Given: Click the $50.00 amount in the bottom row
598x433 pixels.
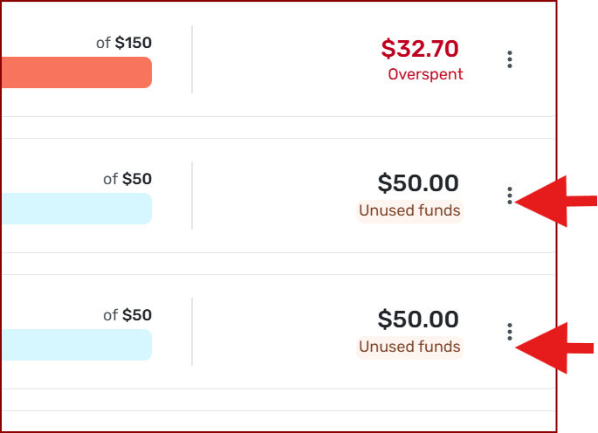Looking at the screenshot, I should coord(418,320).
